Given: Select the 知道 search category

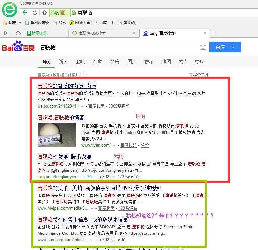Looking at the screenshot, I should (97, 62).
